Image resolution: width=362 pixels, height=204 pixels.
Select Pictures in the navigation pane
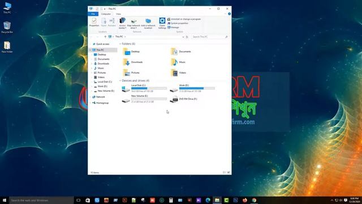tap(102, 73)
